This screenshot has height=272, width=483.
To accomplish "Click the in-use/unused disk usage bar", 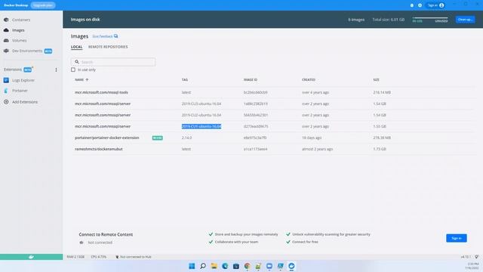I will tap(430, 18).
